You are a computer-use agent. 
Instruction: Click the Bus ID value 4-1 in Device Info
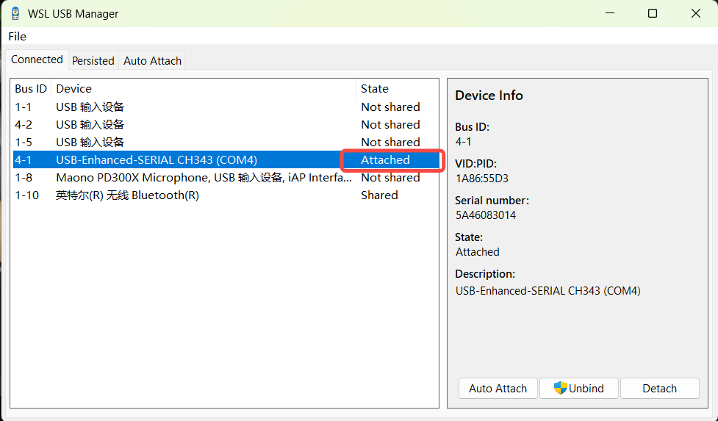coord(464,141)
